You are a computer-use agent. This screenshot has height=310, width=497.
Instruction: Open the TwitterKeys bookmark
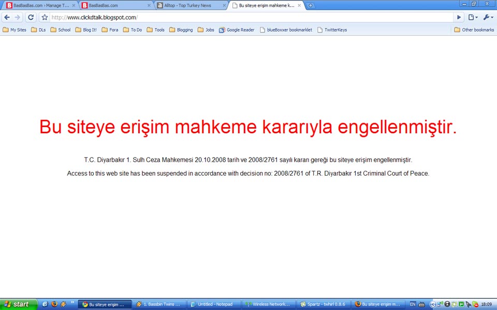point(332,30)
